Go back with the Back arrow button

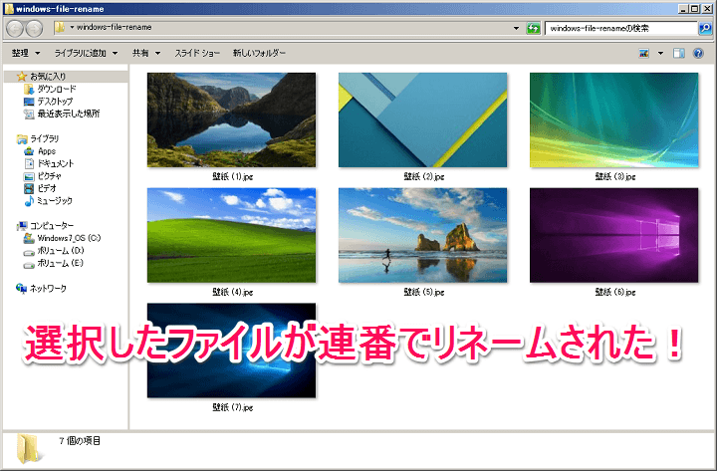pyautogui.click(x=15, y=28)
